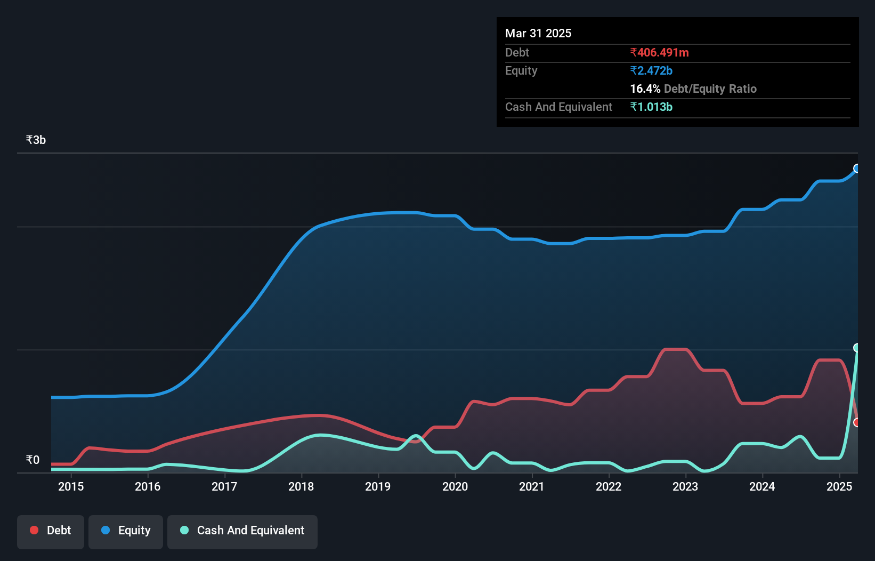Image resolution: width=875 pixels, height=561 pixels.
Task: Click the 16.4% Debt/Equity Ratio text
Action: click(x=693, y=89)
